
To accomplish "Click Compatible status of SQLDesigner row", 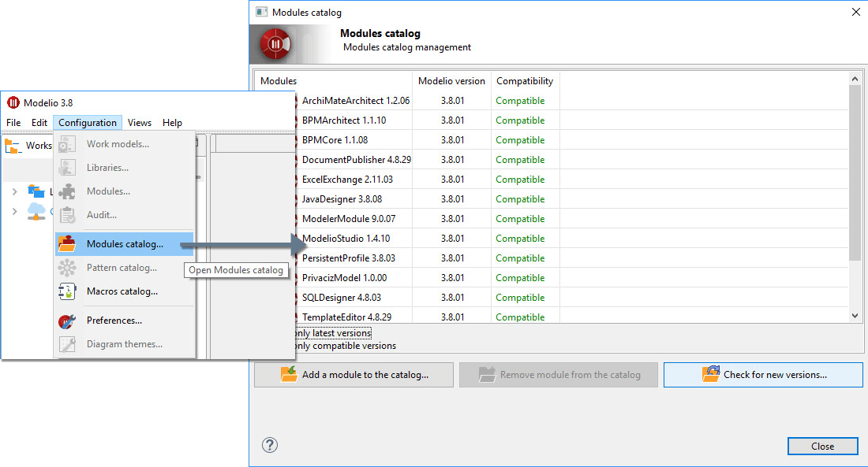I will [520, 298].
